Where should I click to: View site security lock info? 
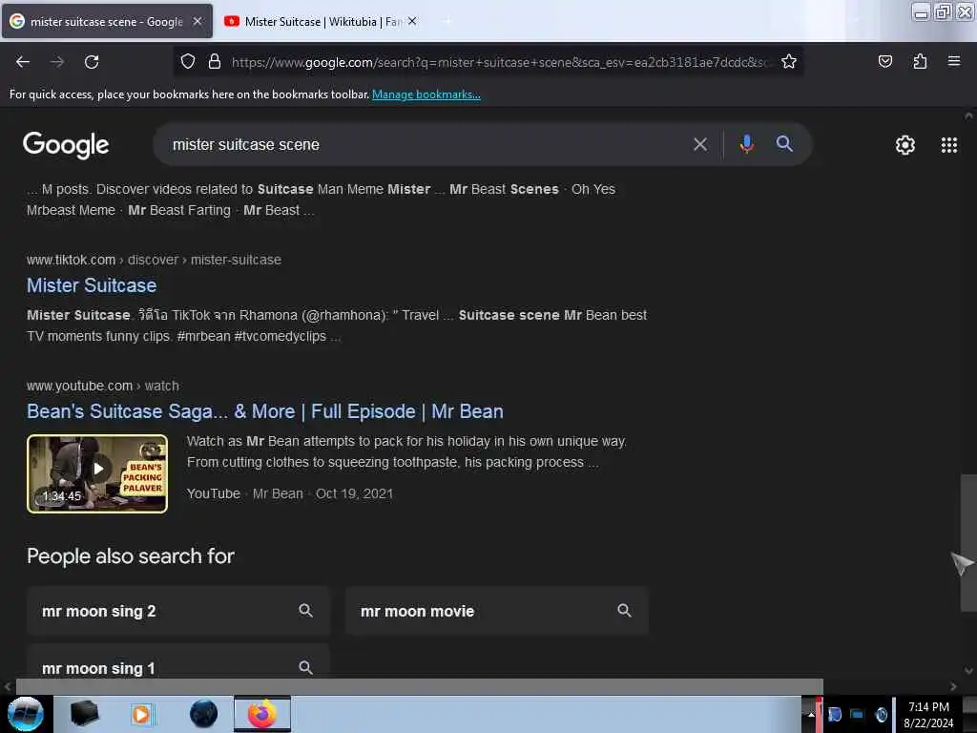point(215,62)
